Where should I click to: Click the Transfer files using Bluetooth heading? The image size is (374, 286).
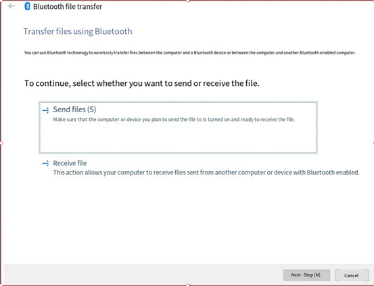(x=78, y=31)
